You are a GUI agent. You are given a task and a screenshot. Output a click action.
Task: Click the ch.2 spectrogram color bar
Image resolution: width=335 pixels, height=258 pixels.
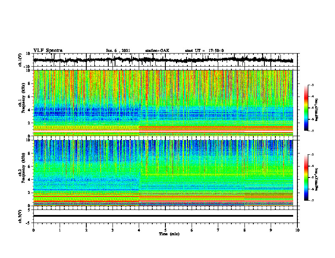click(306, 177)
